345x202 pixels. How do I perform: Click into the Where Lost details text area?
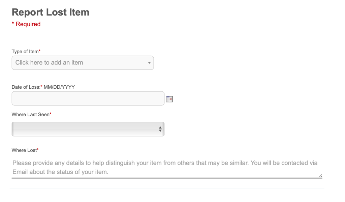[165, 167]
